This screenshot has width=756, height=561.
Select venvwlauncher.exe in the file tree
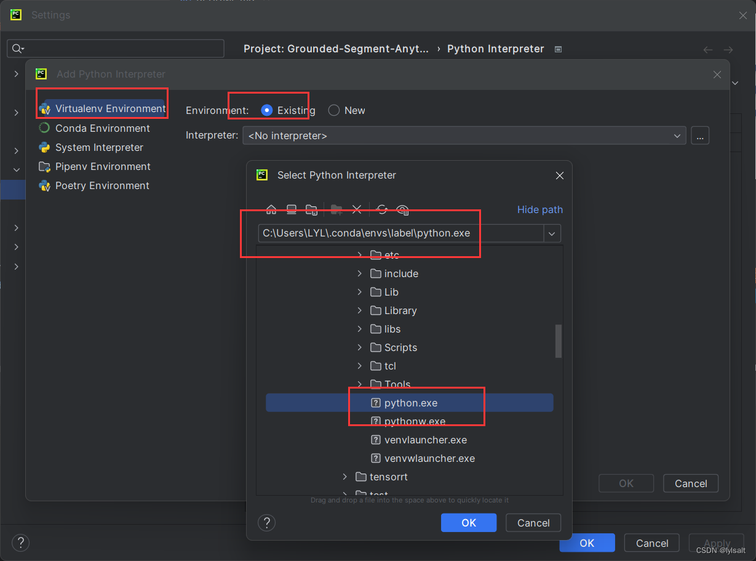click(x=410, y=458)
